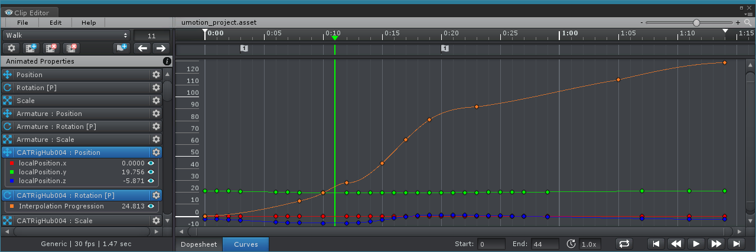This screenshot has width=756, height=252.
Task: Open the File menu
Action: pos(22,22)
